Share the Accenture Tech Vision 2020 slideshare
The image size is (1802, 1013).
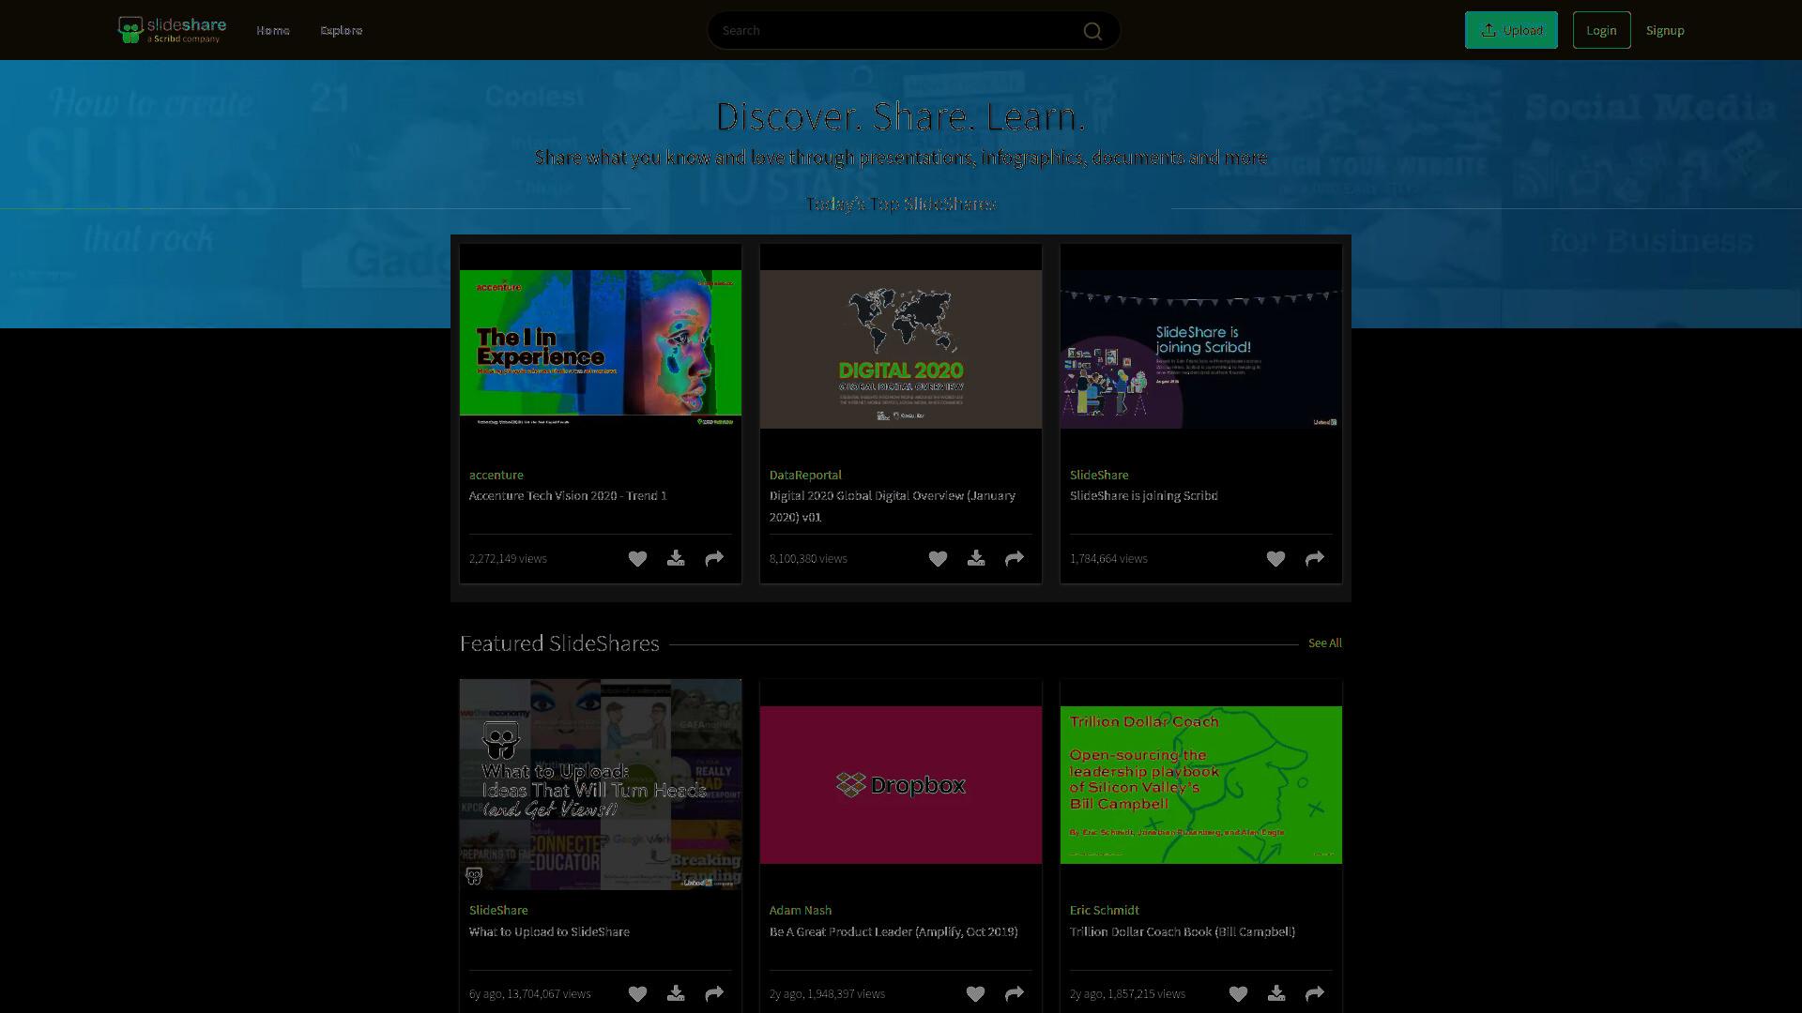pos(714,559)
